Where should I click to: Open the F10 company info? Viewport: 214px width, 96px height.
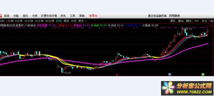pyautogui.click(x=196, y=21)
